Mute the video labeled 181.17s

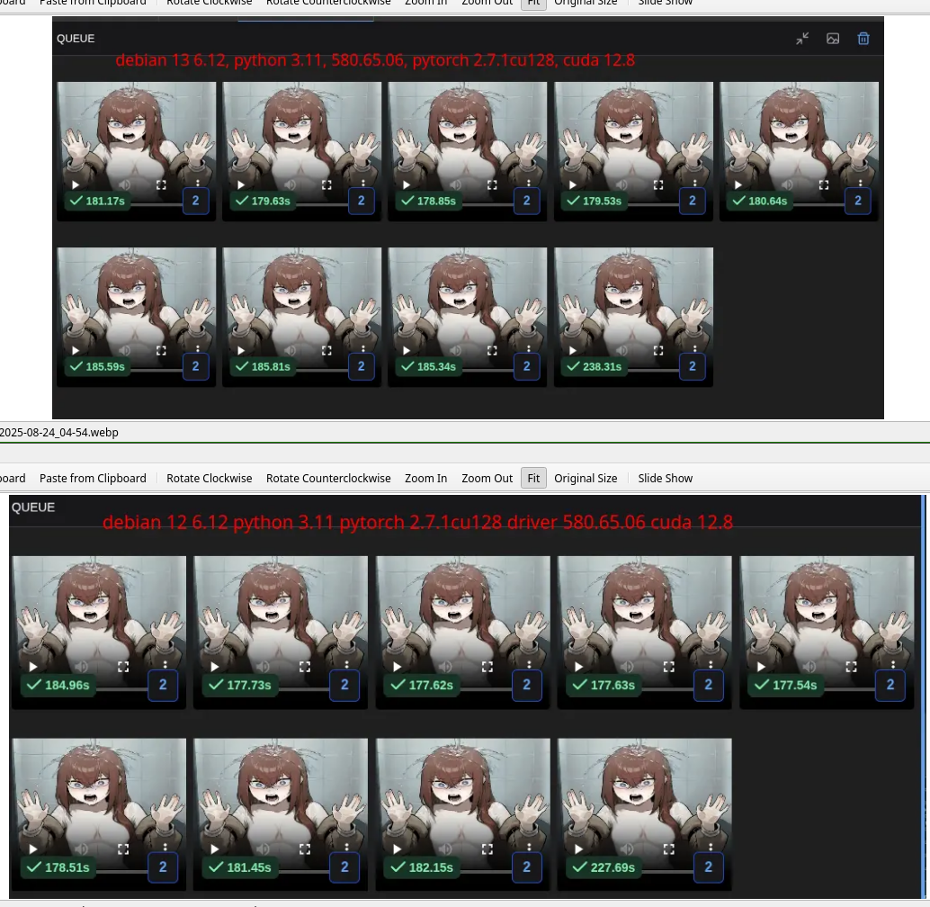click(x=124, y=185)
